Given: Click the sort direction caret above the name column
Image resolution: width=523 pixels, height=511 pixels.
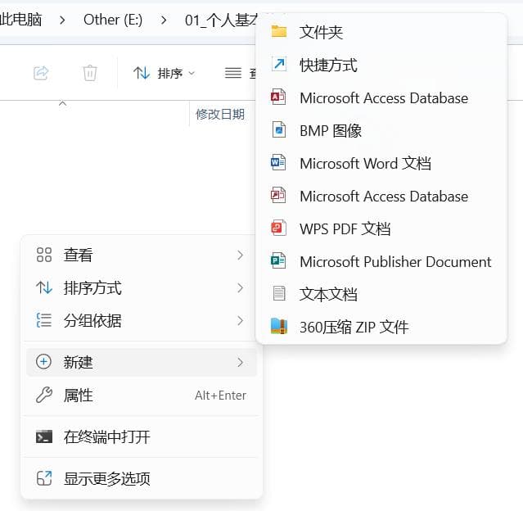Looking at the screenshot, I should [x=62, y=103].
